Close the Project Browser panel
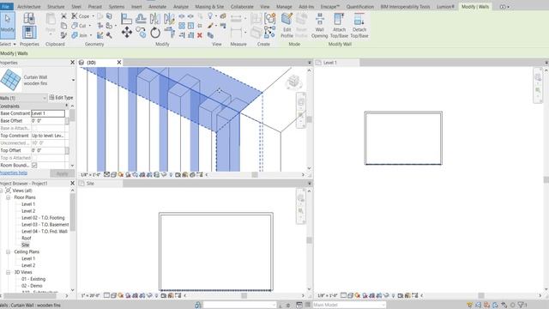This screenshot has height=309, width=549. [72, 183]
